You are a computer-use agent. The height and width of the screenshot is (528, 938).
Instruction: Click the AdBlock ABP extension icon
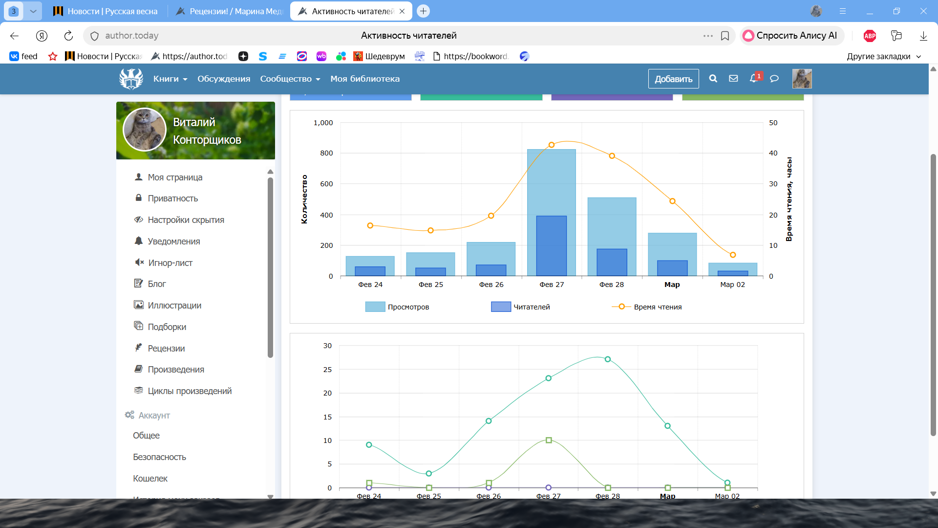tap(870, 36)
